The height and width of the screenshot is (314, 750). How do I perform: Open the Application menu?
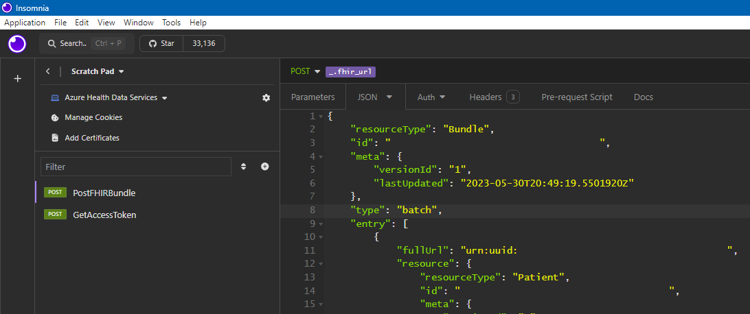pyautogui.click(x=25, y=23)
